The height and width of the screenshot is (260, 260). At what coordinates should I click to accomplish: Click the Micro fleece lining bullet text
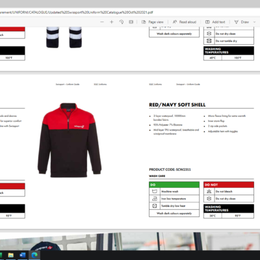point(227,116)
